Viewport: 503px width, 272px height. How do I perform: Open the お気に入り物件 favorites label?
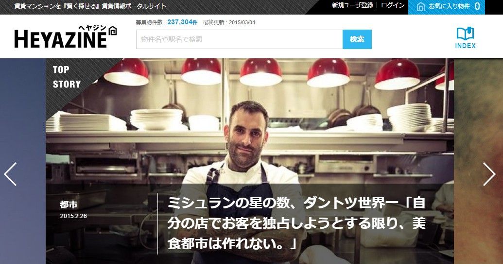click(449, 6)
